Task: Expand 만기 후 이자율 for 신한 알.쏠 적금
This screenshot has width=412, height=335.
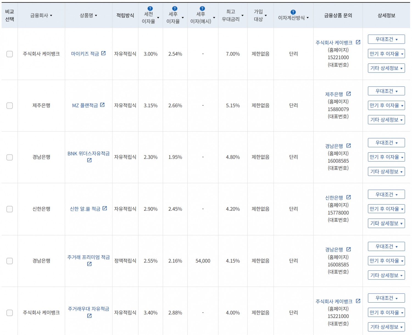Action: 386,209
